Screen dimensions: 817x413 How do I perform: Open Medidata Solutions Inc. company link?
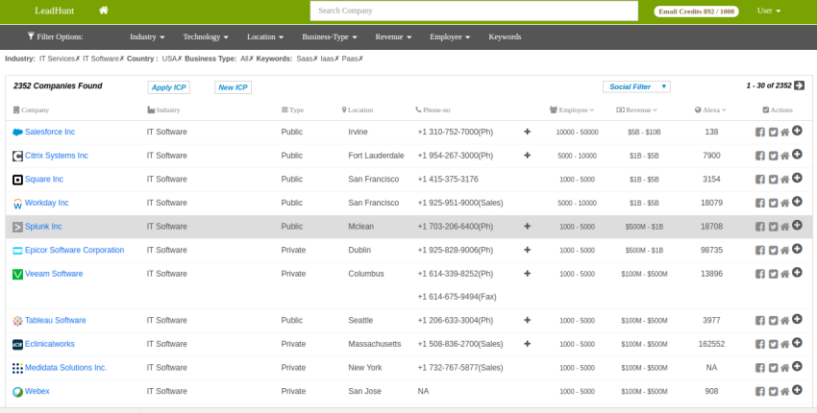click(x=65, y=368)
